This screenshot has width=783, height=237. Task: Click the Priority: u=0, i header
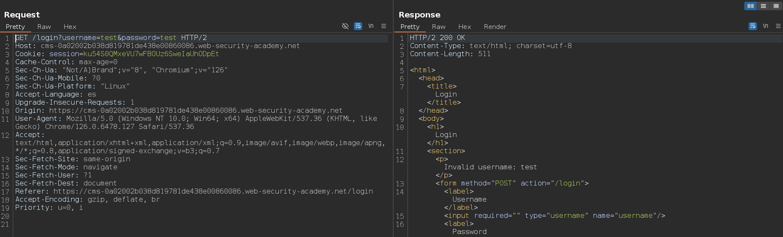pos(49,208)
